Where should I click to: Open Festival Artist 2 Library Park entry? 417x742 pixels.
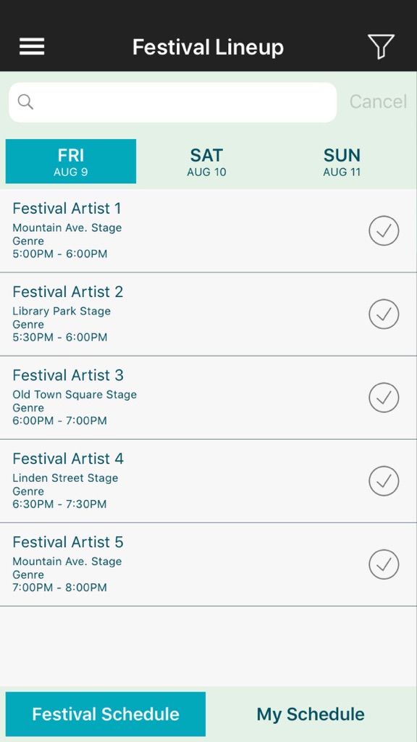click(208, 314)
